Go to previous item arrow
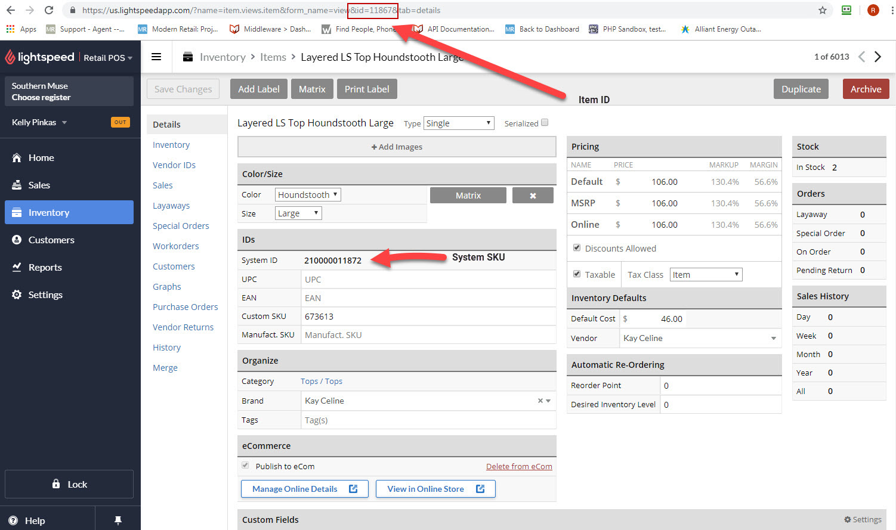 tap(861, 57)
